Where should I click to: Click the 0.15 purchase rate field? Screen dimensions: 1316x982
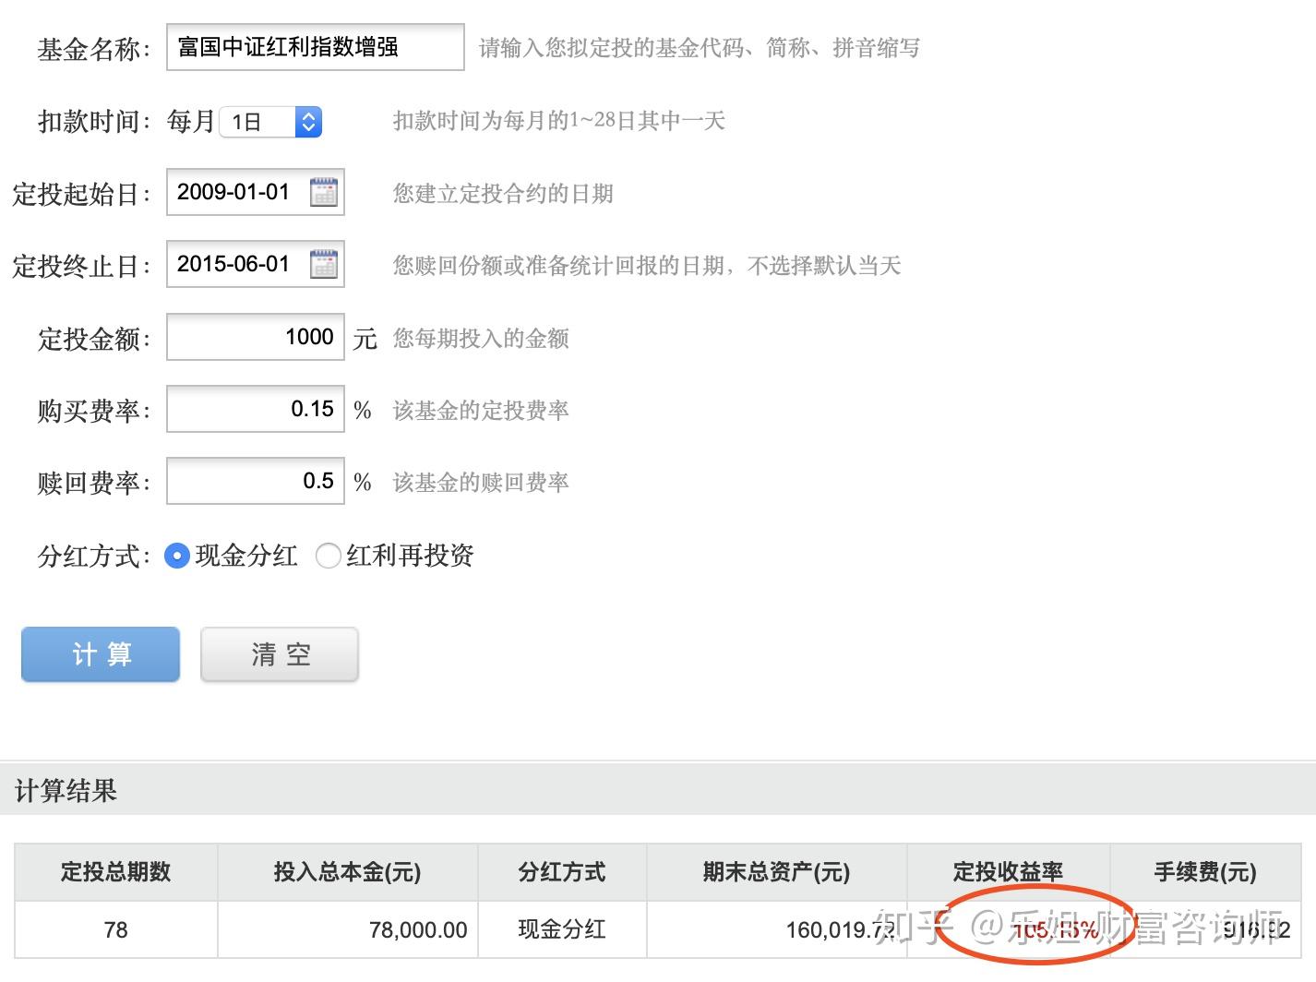click(255, 409)
